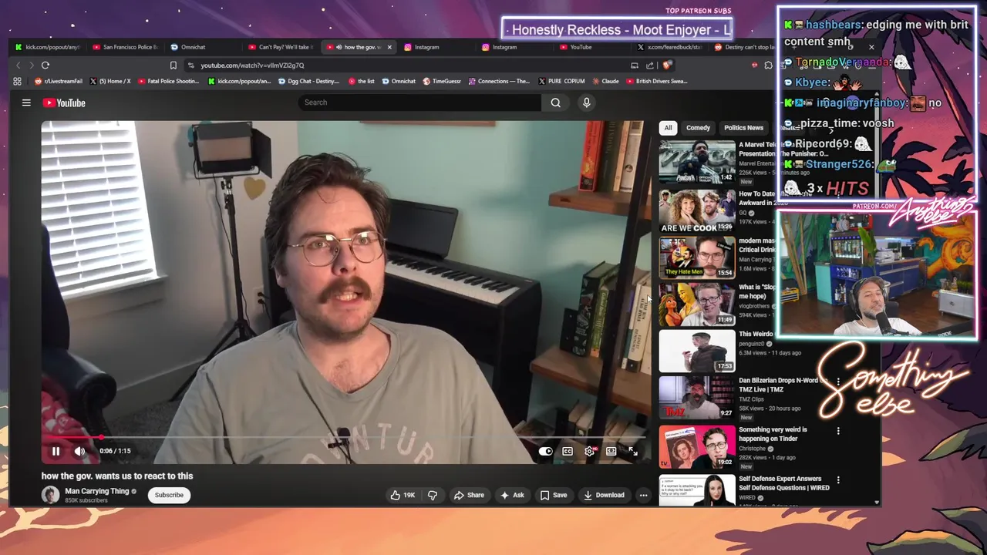The width and height of the screenshot is (987, 555).
Task: Download the video
Action: point(604,495)
